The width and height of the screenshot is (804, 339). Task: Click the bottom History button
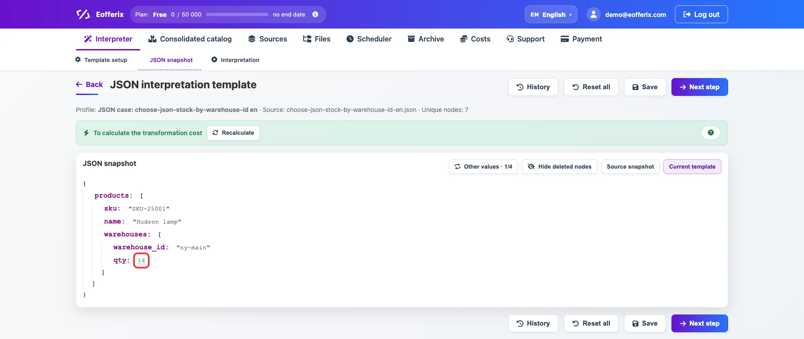(x=533, y=323)
